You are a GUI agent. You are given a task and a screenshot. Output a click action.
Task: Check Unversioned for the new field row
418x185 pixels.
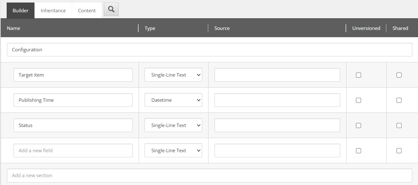coord(358,150)
